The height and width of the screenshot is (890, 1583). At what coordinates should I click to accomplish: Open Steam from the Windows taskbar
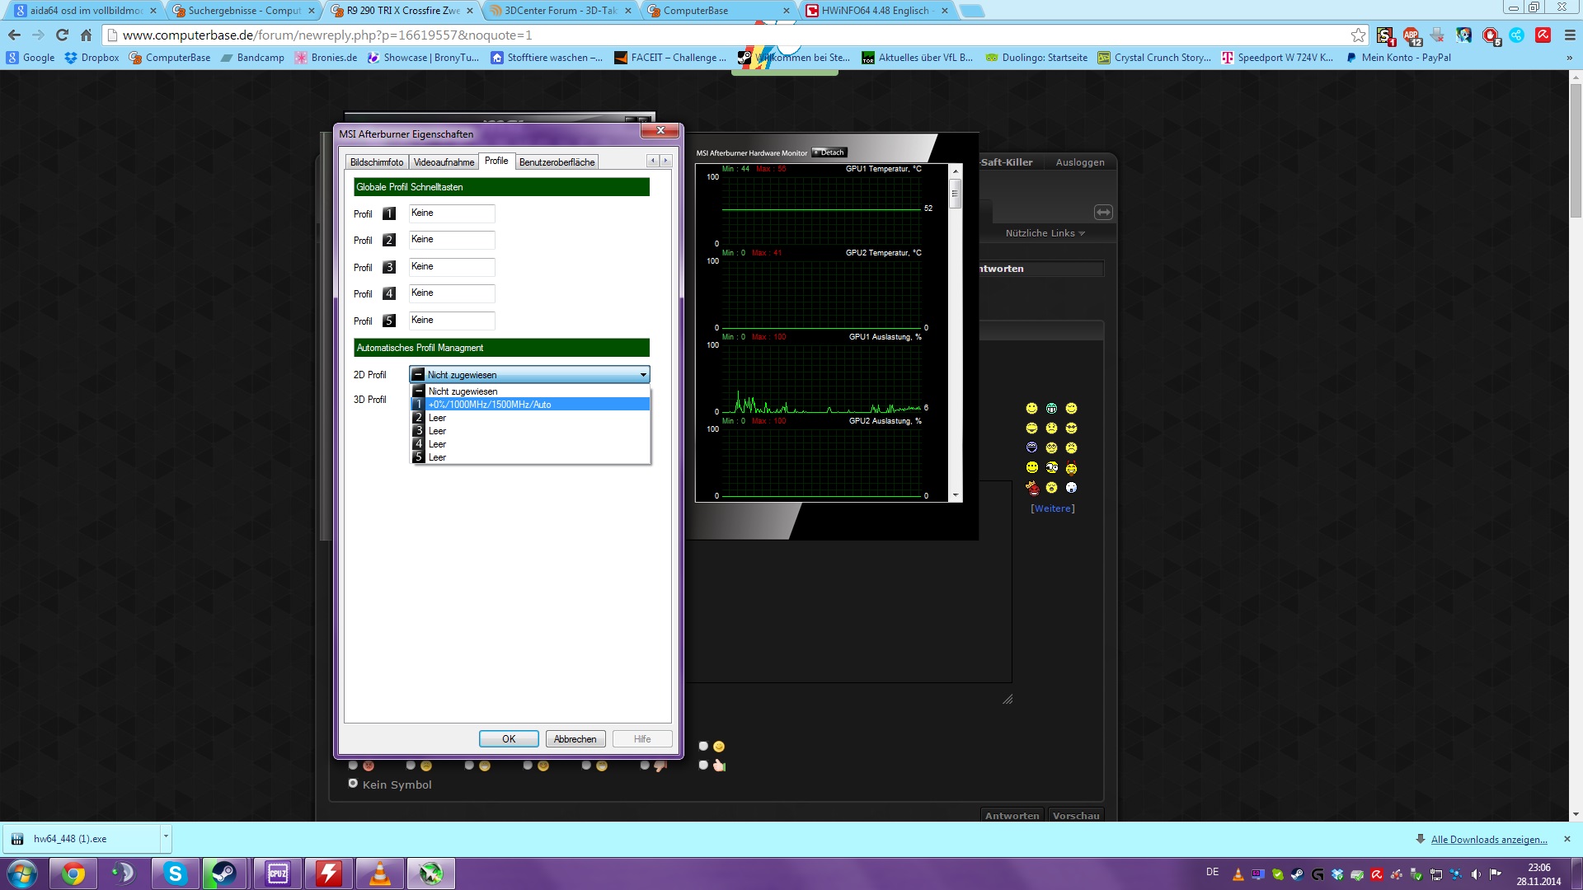224,874
